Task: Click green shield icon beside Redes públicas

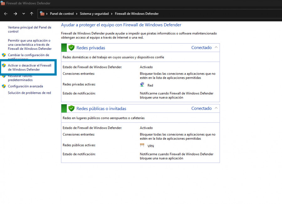Action: coord(71,108)
